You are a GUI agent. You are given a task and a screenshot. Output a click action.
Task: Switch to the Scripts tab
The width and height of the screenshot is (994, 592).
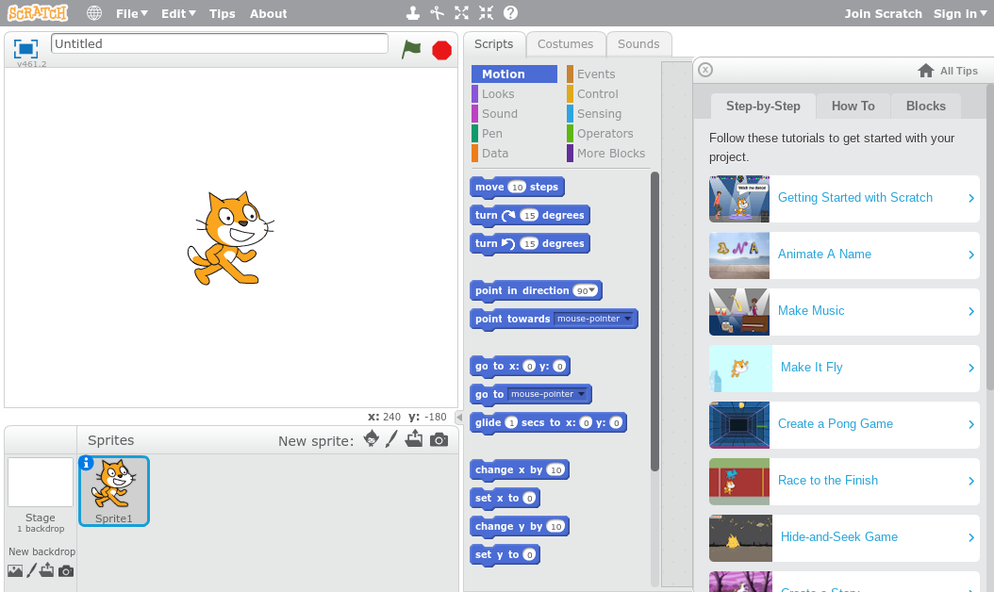click(494, 43)
